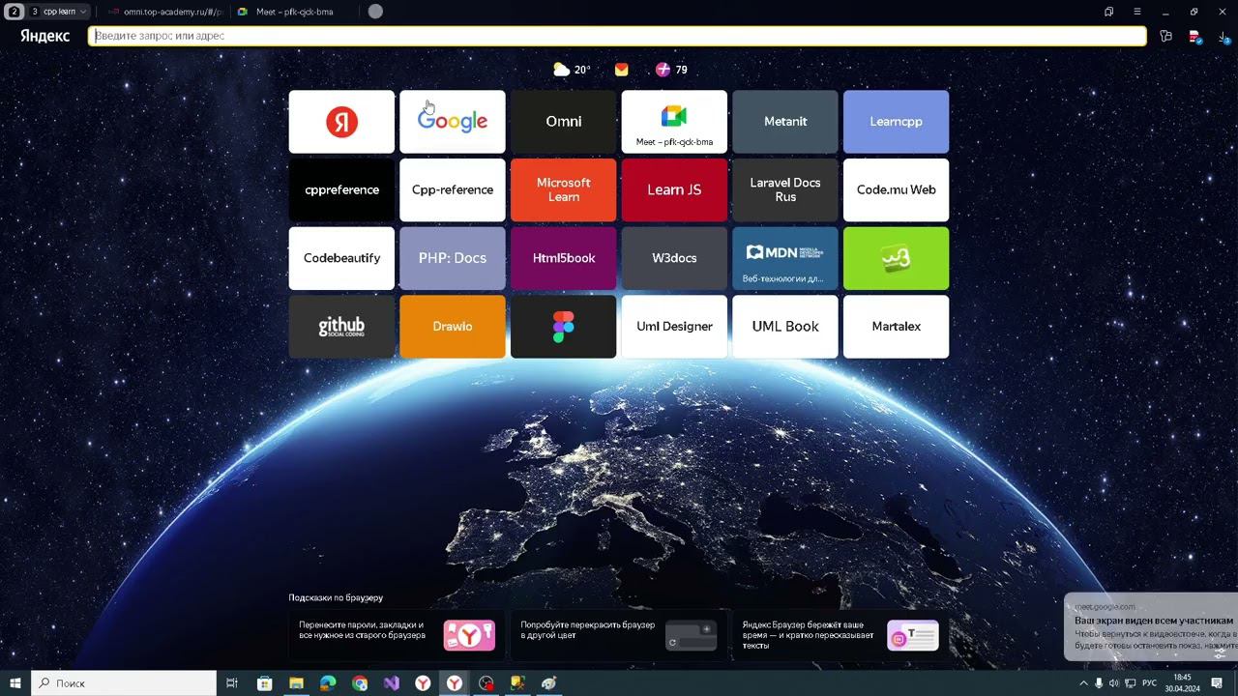Open the Omni tile

click(x=564, y=122)
